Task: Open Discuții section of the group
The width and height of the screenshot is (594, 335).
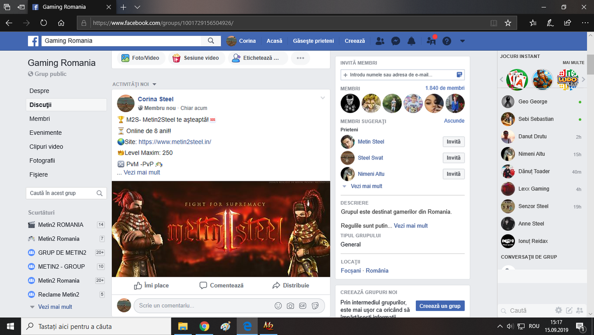Action: [x=66, y=105]
